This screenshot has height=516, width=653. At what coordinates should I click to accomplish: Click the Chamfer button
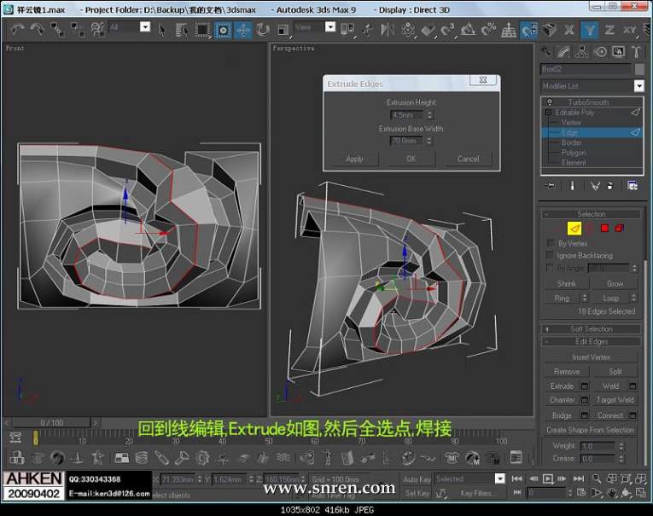(562, 400)
